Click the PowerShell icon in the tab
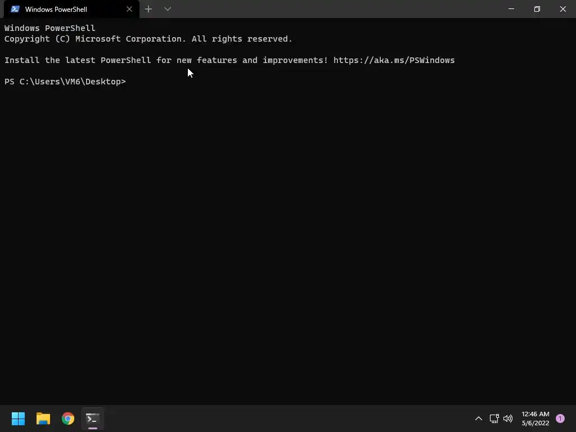This screenshot has height=432, width=576. (x=15, y=9)
